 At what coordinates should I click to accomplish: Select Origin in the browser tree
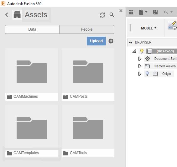point(166,74)
